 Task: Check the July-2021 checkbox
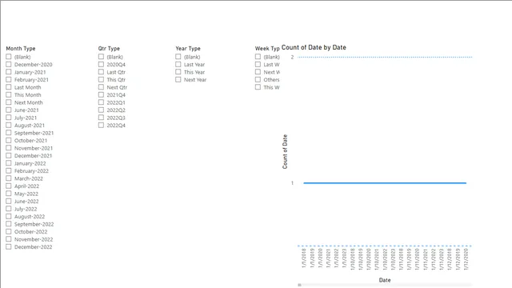(9, 118)
